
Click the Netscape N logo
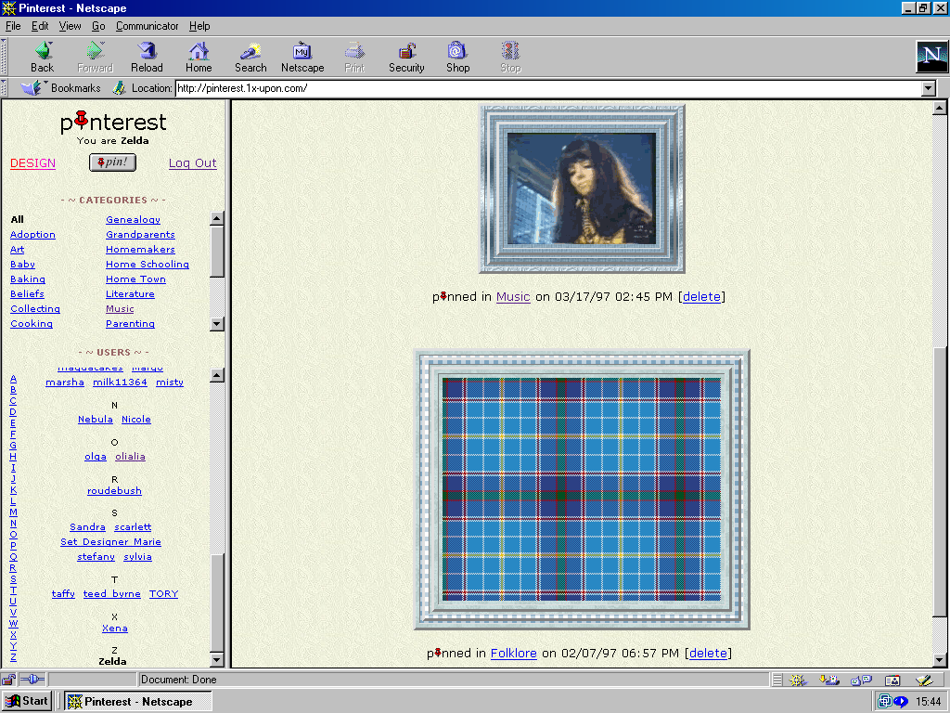(x=931, y=57)
